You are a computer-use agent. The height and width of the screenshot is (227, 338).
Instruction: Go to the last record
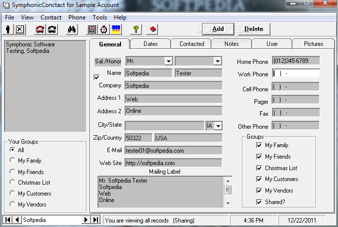click(95, 220)
